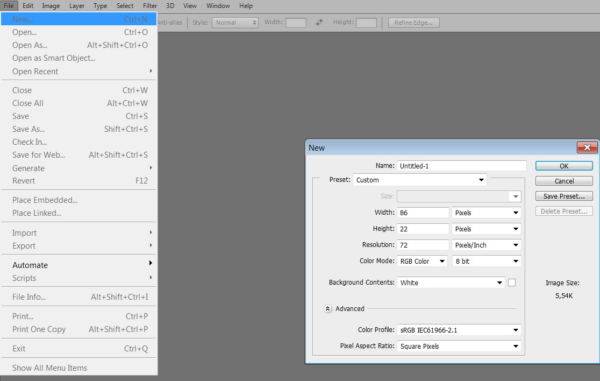600x381 pixels.
Task: Open the Layer menu
Action: pyautogui.click(x=77, y=6)
